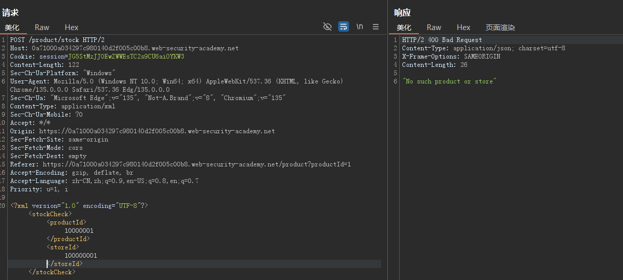This screenshot has height=280, width=623.
Task: Click the storeId value 100000001
Action: [x=81, y=256]
